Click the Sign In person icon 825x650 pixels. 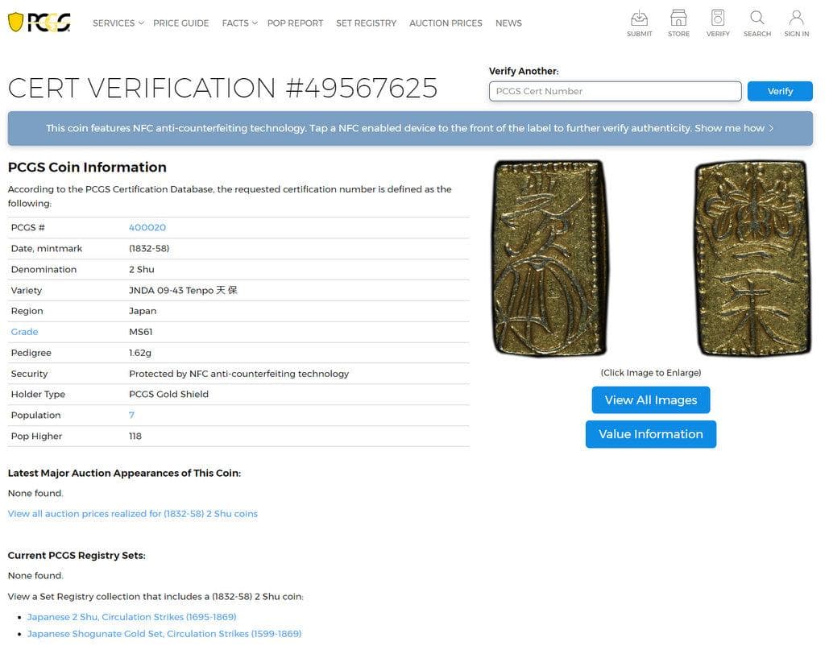pyautogui.click(x=796, y=19)
